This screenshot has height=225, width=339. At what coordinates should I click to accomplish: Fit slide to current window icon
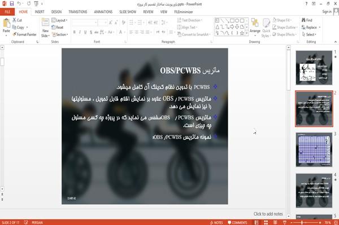click(336, 222)
